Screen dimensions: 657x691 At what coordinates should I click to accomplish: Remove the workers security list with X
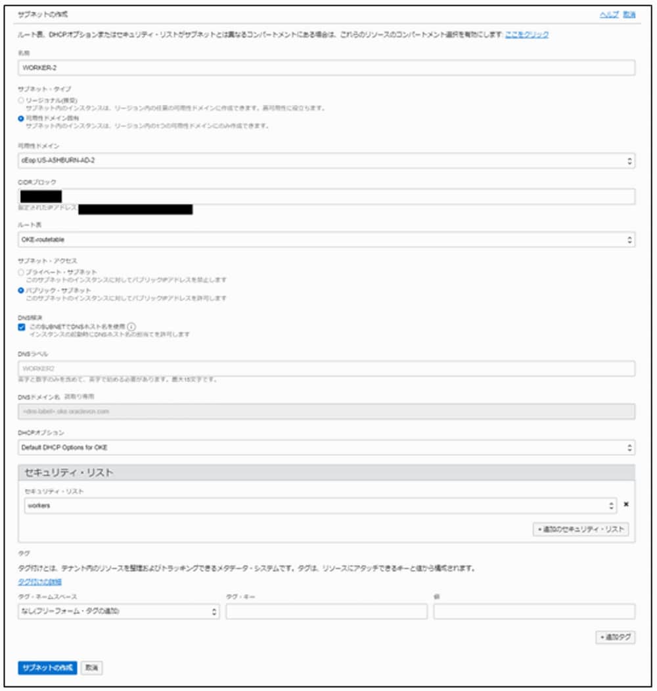pos(625,505)
